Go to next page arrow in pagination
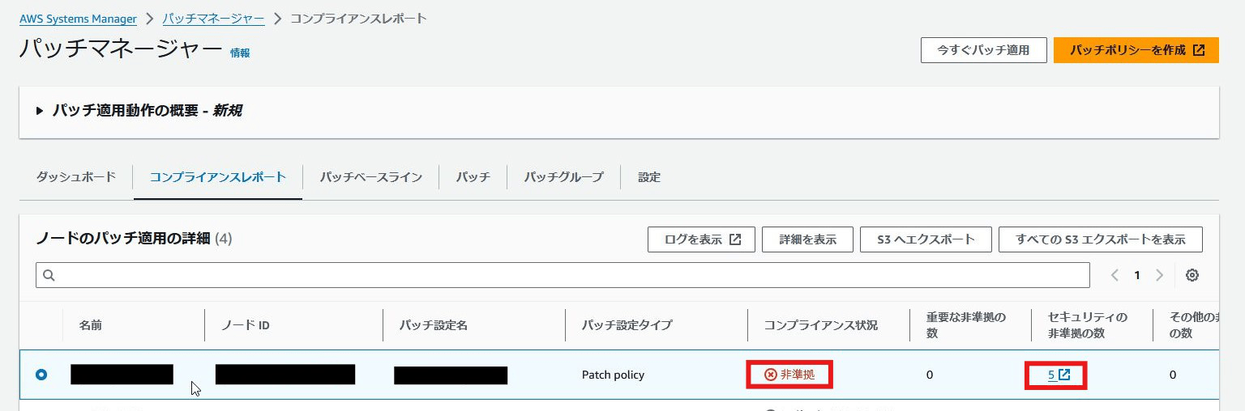 1159,275
